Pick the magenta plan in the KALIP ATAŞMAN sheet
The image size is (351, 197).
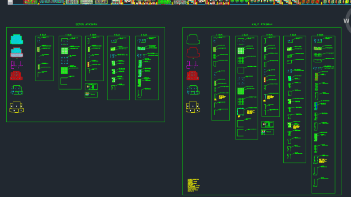pyautogui.click(x=193, y=65)
